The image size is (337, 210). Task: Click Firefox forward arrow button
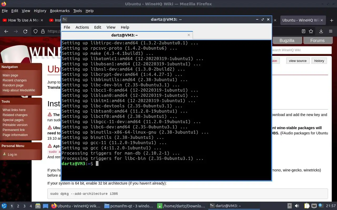point(16,31)
